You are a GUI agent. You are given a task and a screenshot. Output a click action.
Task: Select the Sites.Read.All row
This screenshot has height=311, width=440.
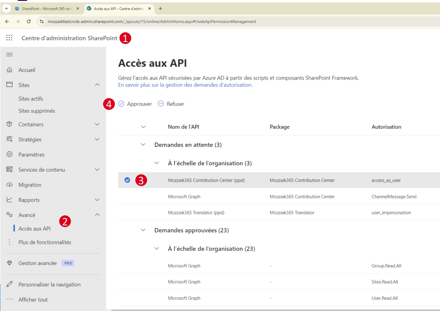[279, 282]
